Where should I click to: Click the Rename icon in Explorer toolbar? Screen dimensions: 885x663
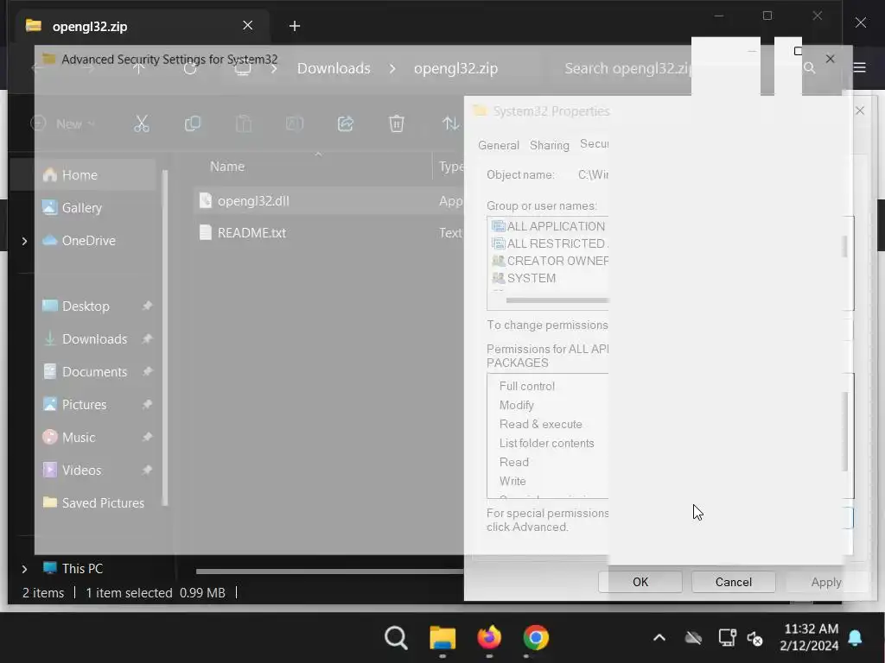[295, 123]
